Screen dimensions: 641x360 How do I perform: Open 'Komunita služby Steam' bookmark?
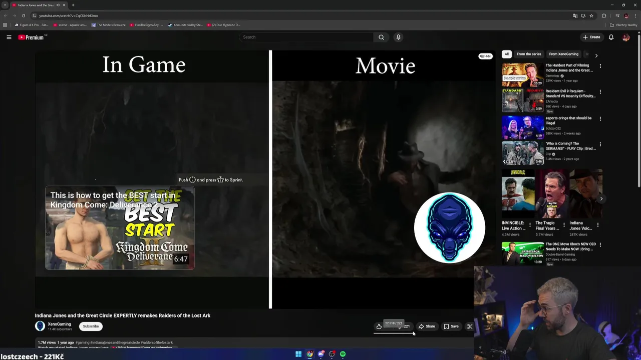pos(185,24)
